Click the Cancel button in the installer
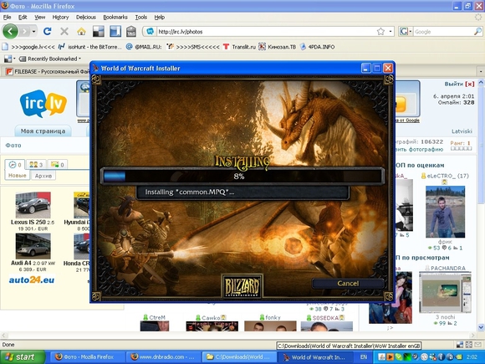The image size is (485, 364). (348, 284)
